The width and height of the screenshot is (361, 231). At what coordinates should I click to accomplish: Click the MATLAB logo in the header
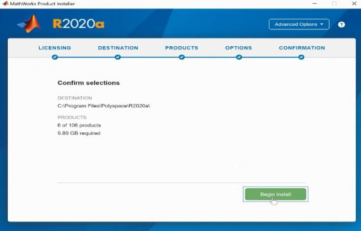[x=30, y=24]
